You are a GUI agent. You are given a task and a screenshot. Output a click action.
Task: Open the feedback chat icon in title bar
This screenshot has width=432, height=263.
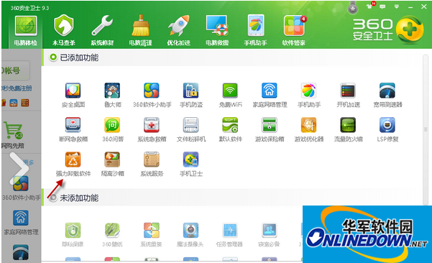tap(382, 6)
